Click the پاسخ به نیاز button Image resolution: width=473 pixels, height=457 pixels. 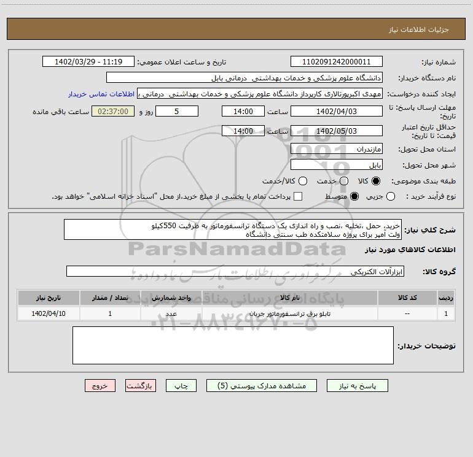[x=357, y=386]
